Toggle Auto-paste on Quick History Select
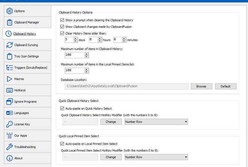 click(62, 108)
